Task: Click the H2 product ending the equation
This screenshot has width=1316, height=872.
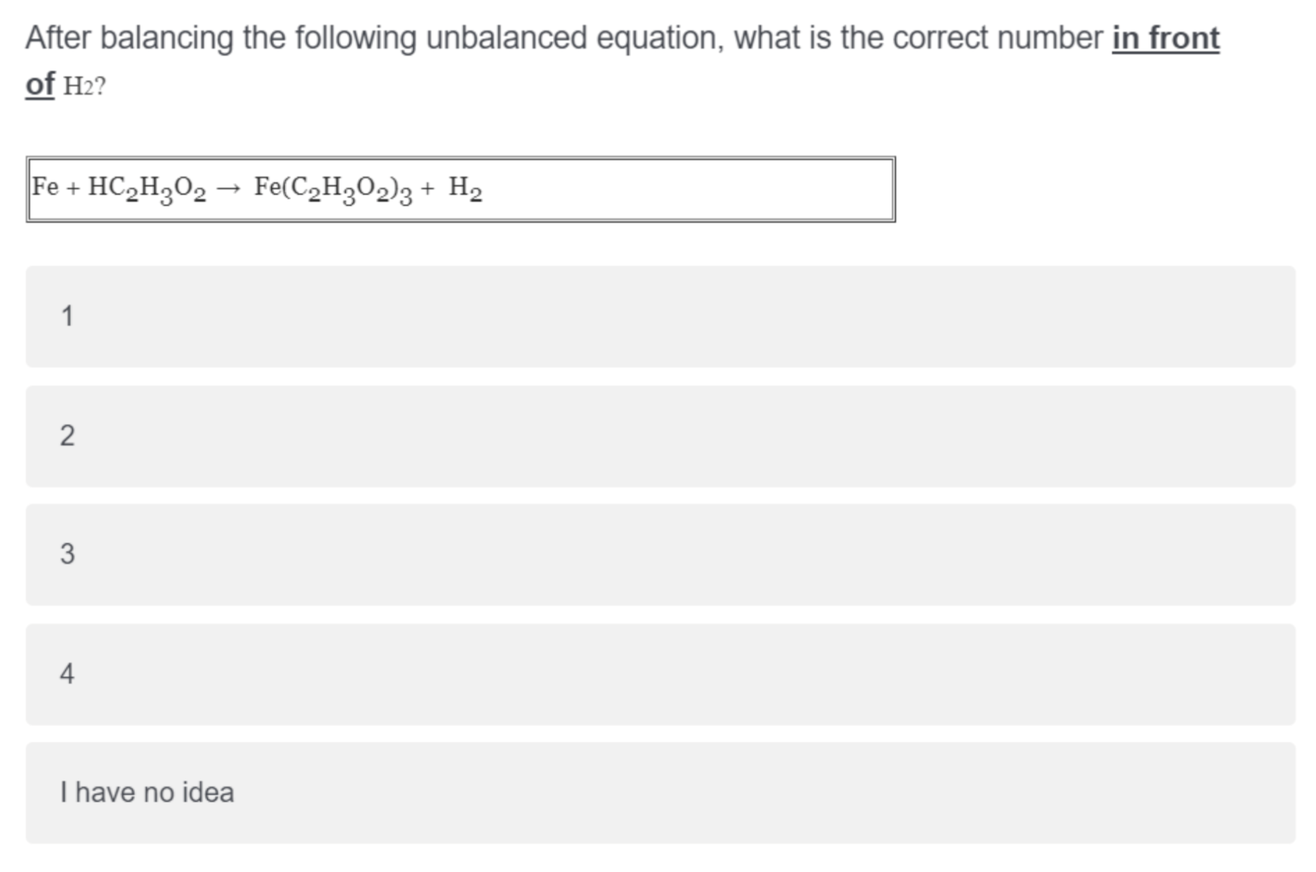Action: (x=465, y=188)
